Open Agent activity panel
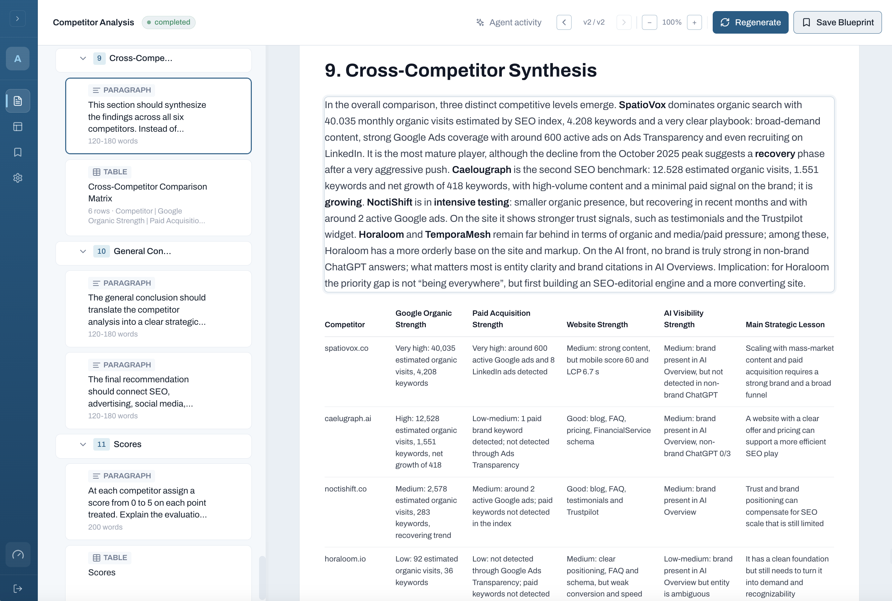The height and width of the screenshot is (601, 892). [509, 22]
